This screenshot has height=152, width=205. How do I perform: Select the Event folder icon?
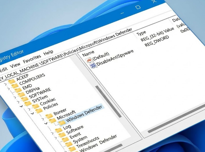[65, 140]
